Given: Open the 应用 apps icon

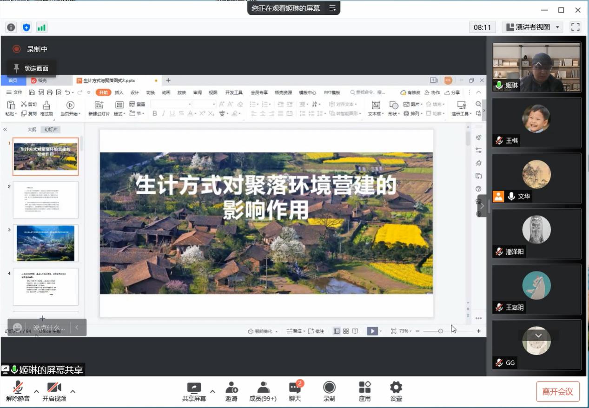Looking at the screenshot, I should 364,391.
